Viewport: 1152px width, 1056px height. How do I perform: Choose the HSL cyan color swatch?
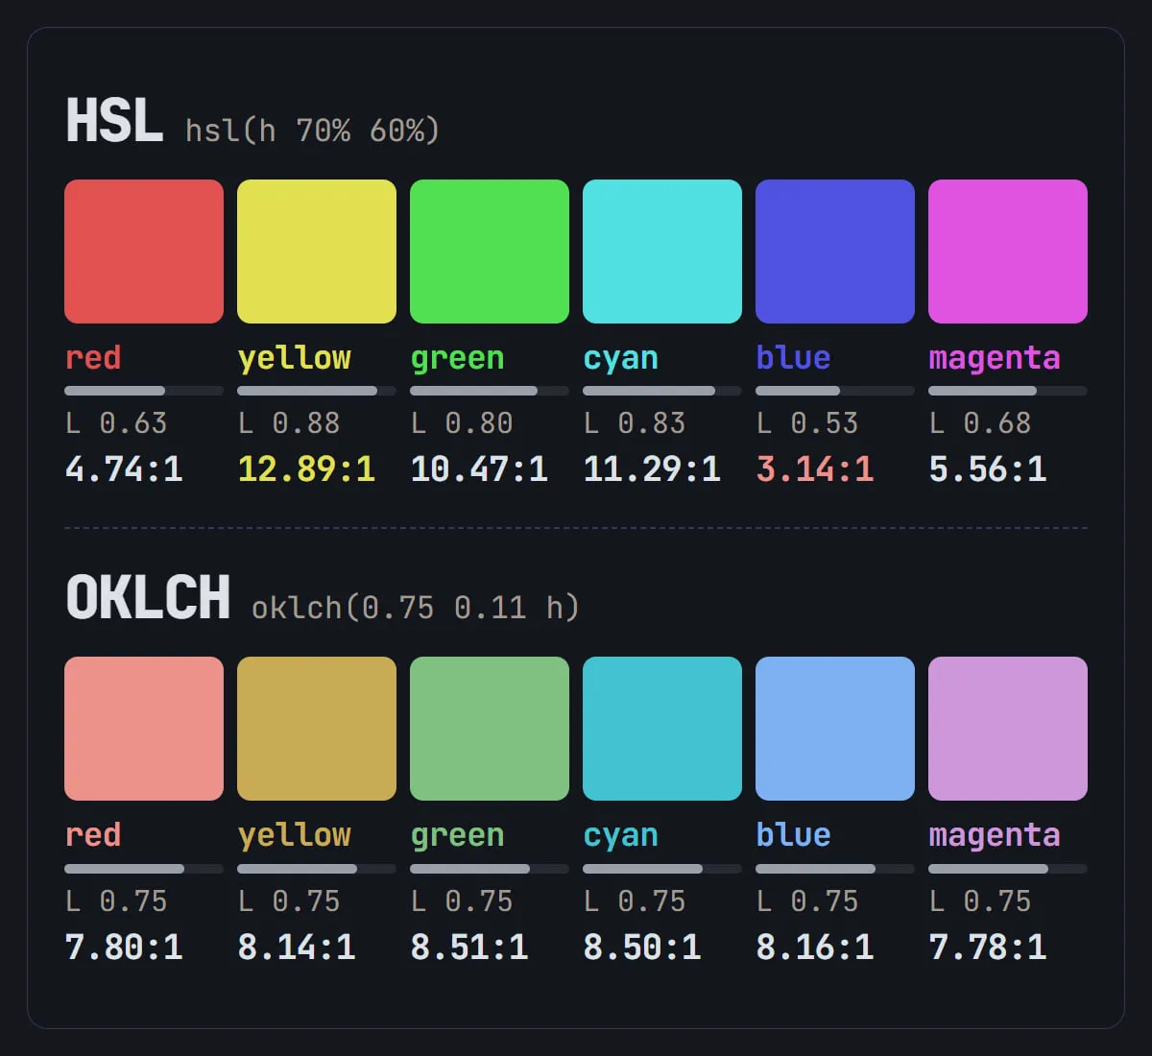click(x=662, y=252)
